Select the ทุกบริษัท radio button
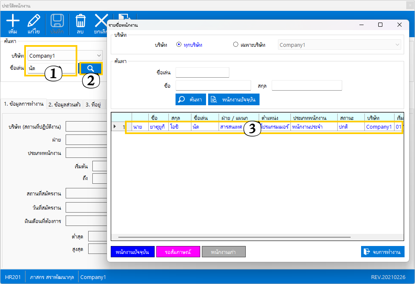This screenshot has height=284, width=415. 179,45
